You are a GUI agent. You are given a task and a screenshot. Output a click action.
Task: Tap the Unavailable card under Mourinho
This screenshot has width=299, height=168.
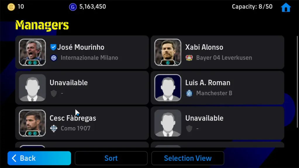[x=82, y=88]
